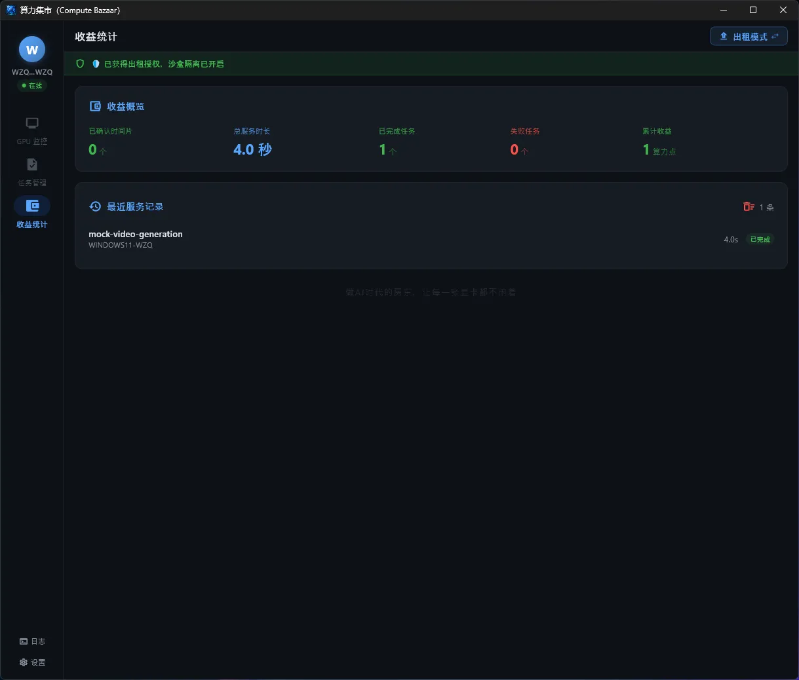Minimize the 算力集市 window
Image resolution: width=799 pixels, height=680 pixels.
click(724, 10)
